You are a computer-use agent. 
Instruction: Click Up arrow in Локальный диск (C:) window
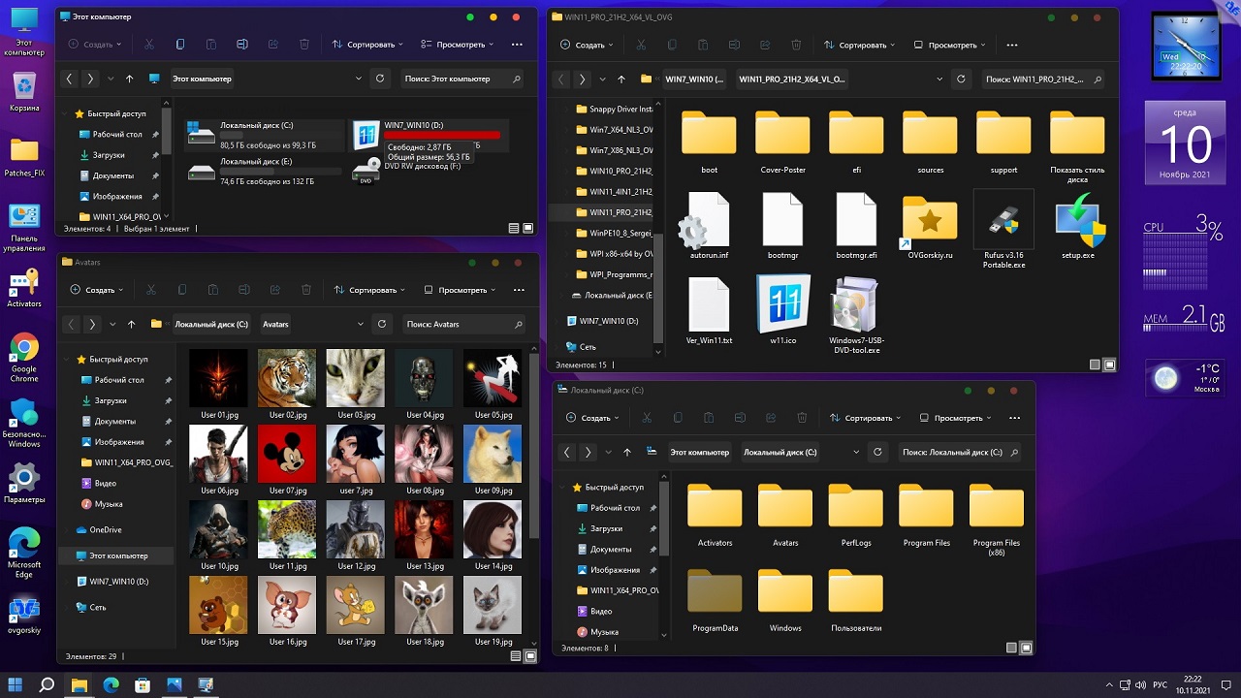(627, 452)
